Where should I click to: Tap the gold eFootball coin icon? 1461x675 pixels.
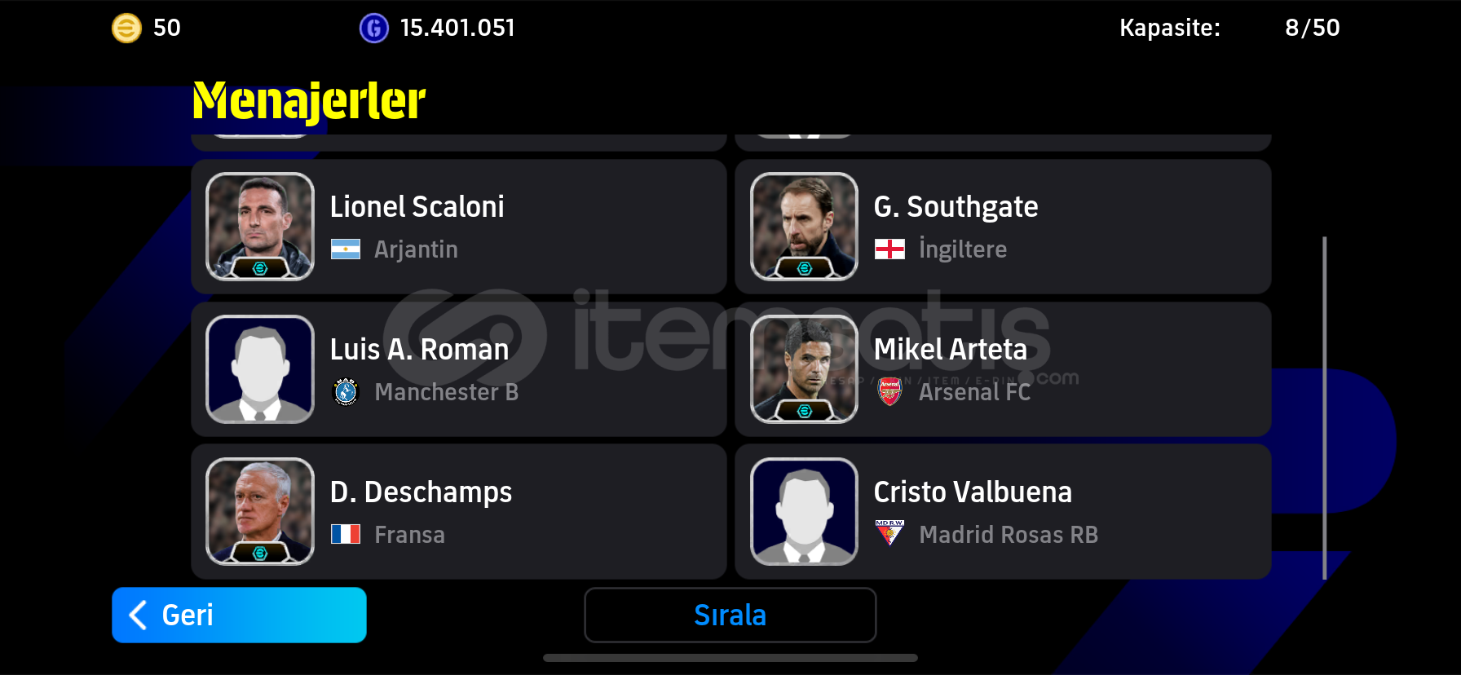point(126,29)
